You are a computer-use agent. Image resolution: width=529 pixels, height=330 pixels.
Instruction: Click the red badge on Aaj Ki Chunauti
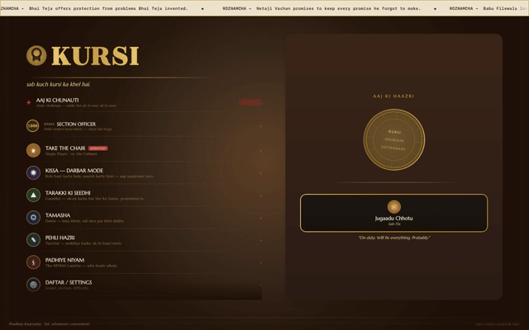click(x=250, y=102)
